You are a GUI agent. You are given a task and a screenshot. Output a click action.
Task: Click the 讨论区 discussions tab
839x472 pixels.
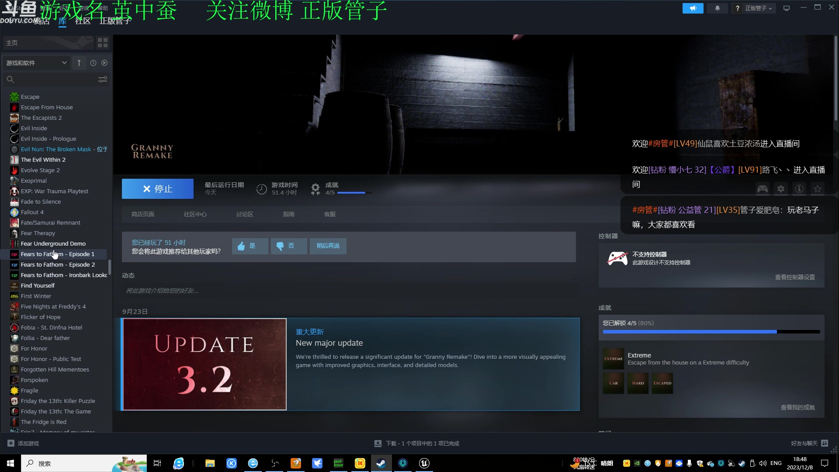[x=244, y=214]
